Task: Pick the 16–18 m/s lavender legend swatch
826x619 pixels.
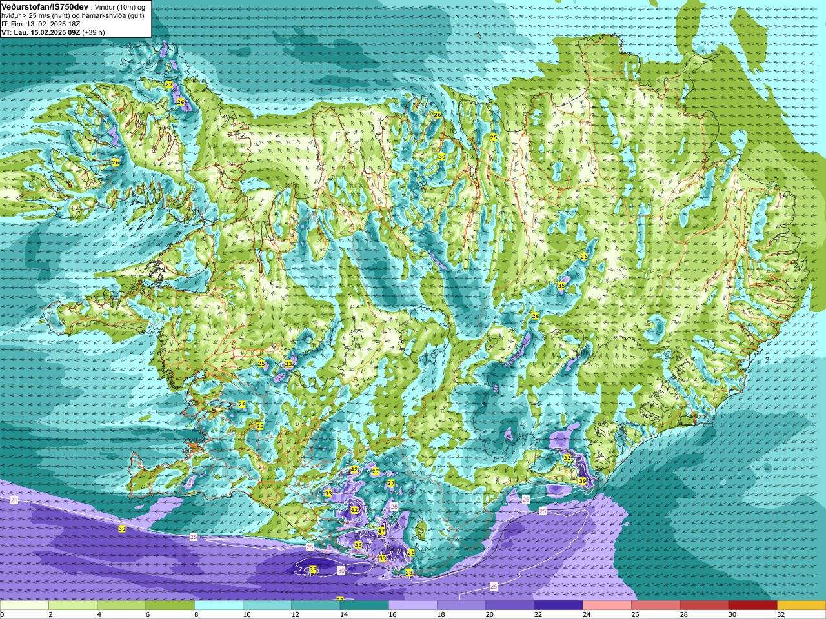Action: 413,605
